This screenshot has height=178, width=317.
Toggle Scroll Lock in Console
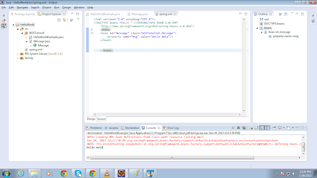coord(256,128)
